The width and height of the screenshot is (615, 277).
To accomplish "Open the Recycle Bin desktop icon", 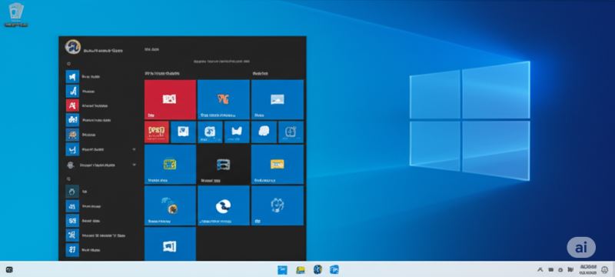I will (16, 15).
